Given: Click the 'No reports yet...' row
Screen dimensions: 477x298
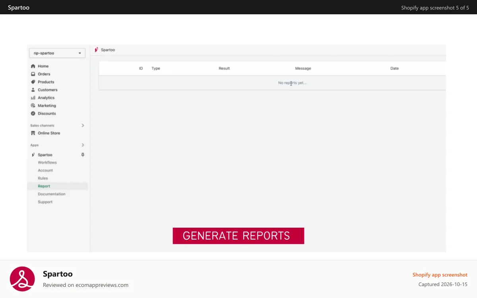Looking at the screenshot, I should 272,83.
